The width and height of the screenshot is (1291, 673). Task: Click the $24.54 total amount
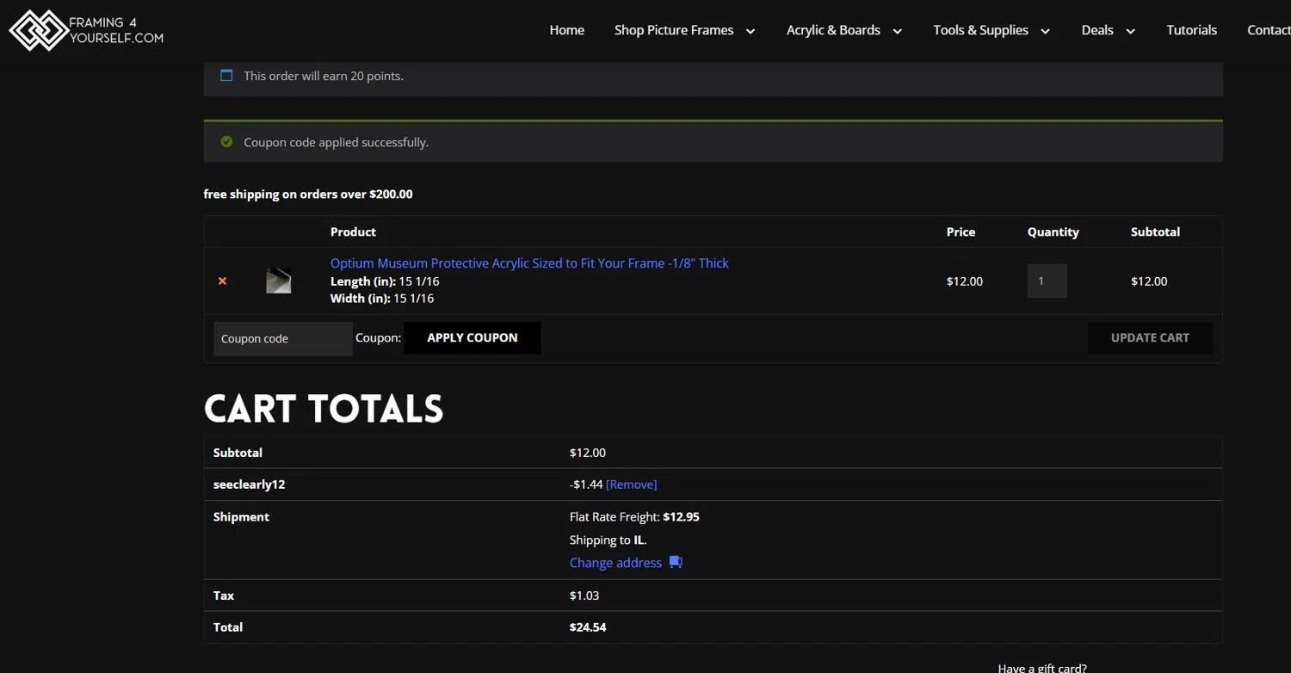(588, 627)
